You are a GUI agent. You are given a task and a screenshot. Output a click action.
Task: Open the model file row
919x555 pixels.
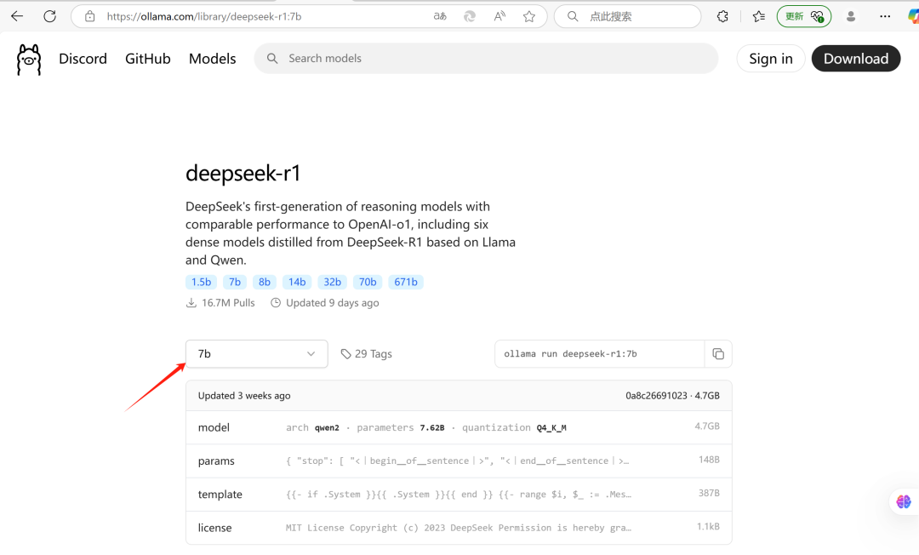point(459,427)
